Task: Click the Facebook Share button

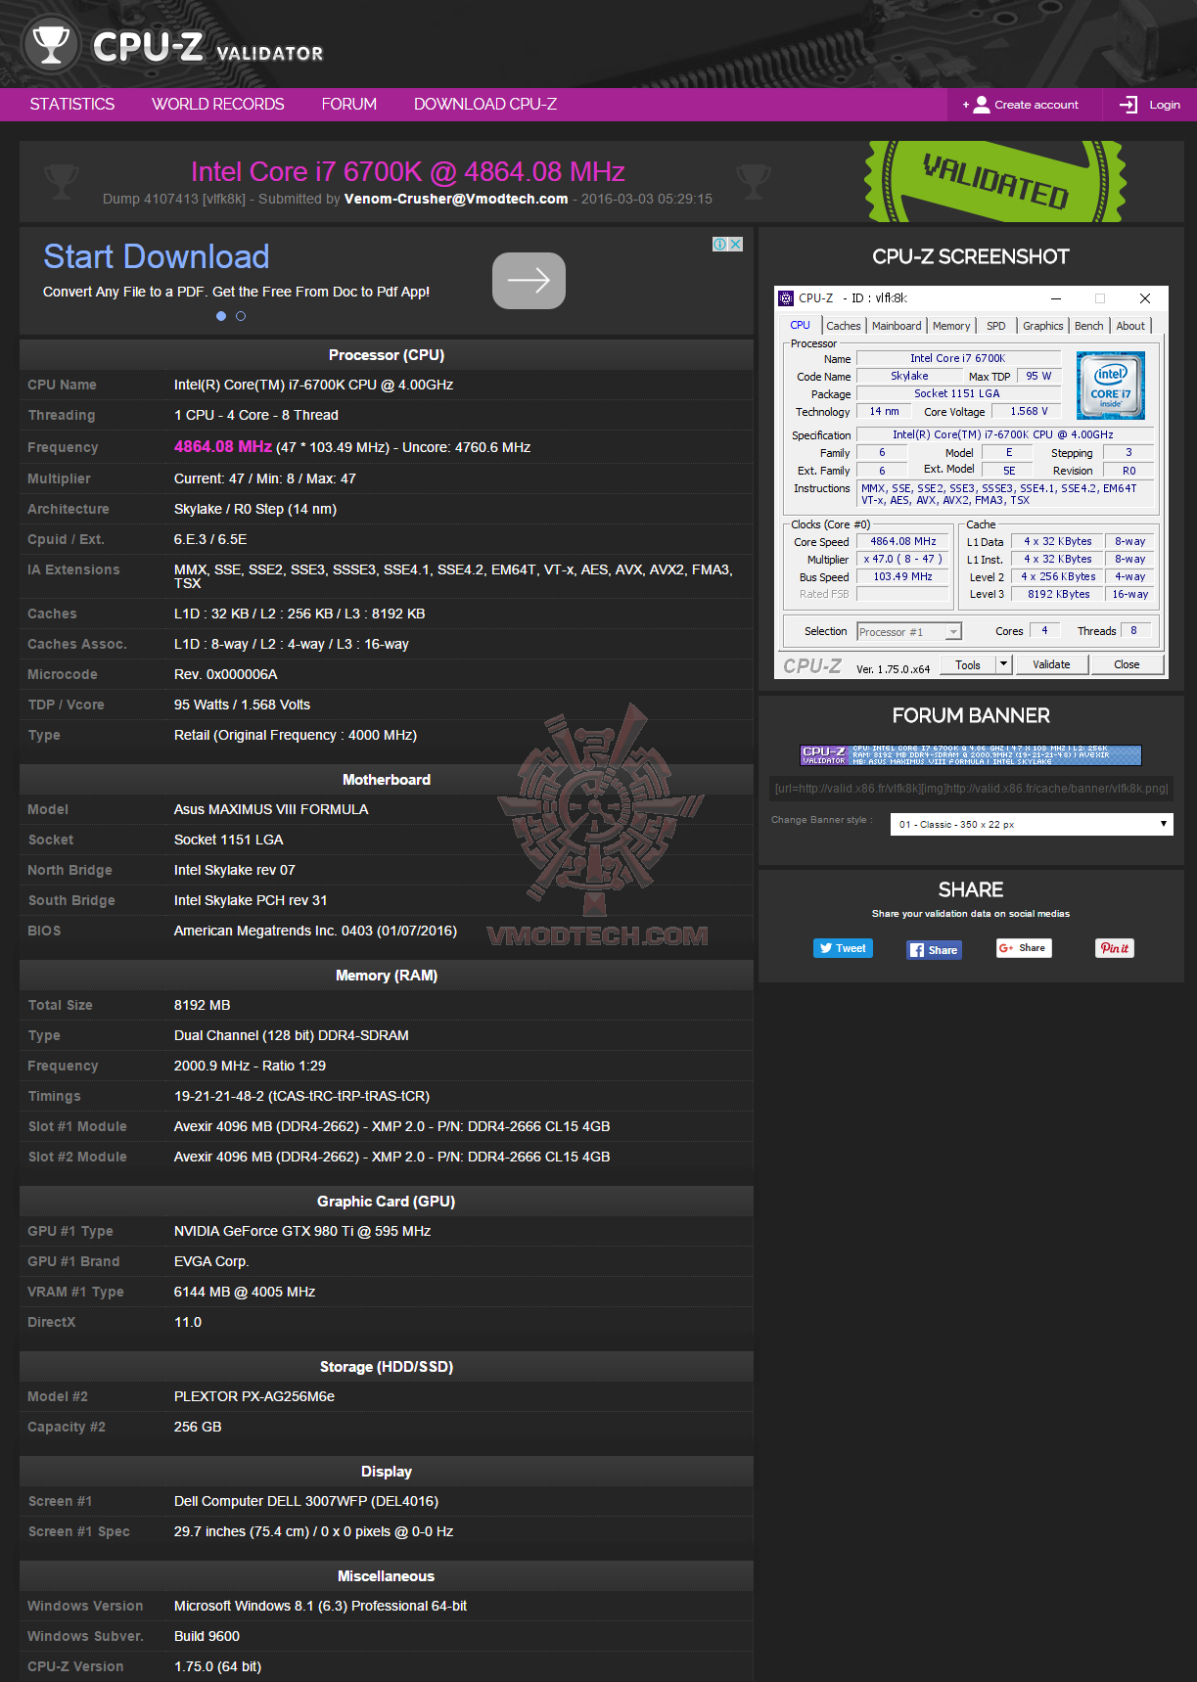Action: 934,950
